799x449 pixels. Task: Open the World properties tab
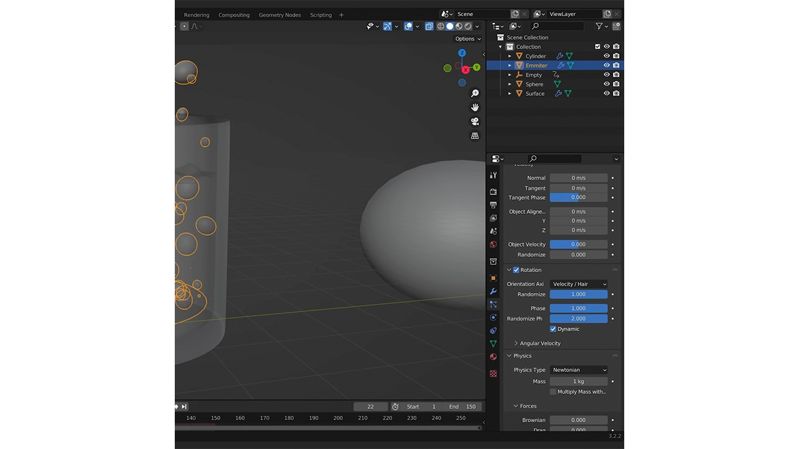493,244
